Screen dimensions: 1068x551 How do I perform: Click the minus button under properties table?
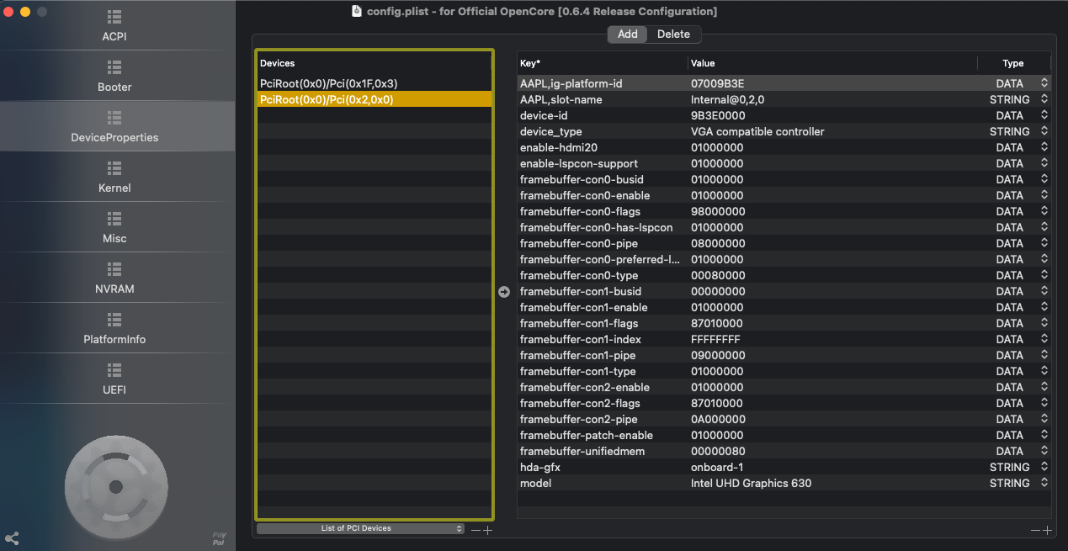tap(1035, 530)
